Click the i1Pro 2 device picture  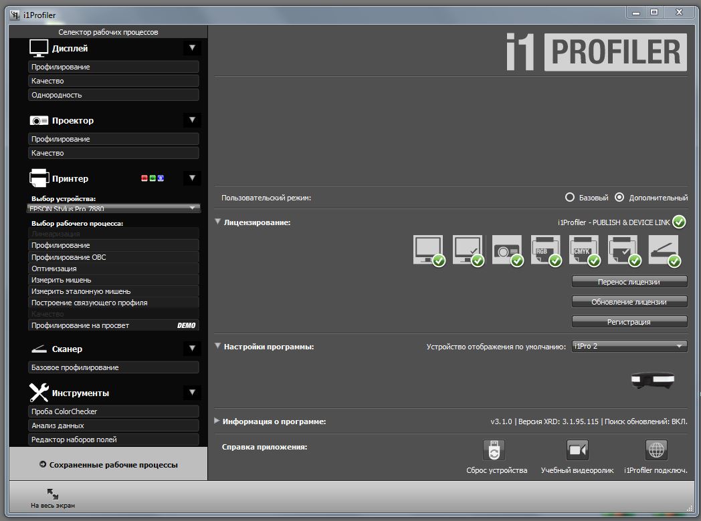point(653,379)
